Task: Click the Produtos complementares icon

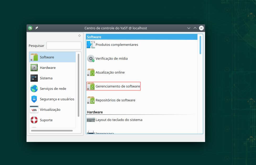Action: tap(91, 45)
